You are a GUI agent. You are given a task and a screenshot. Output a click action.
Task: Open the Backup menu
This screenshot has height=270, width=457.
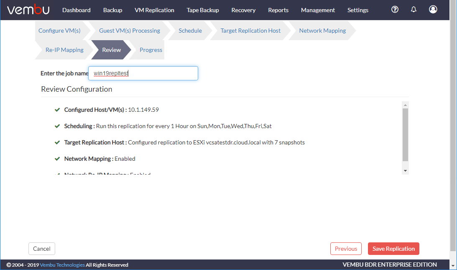point(112,10)
